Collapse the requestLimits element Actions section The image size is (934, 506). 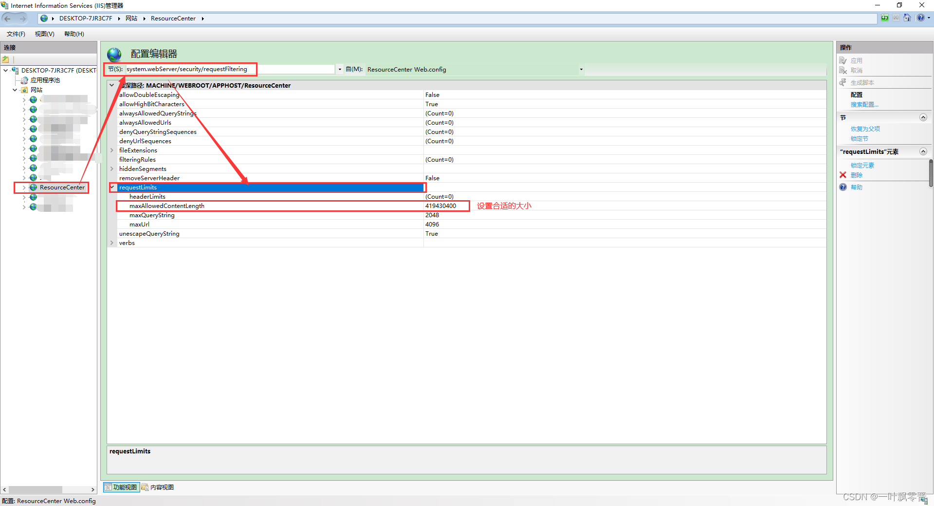(923, 152)
